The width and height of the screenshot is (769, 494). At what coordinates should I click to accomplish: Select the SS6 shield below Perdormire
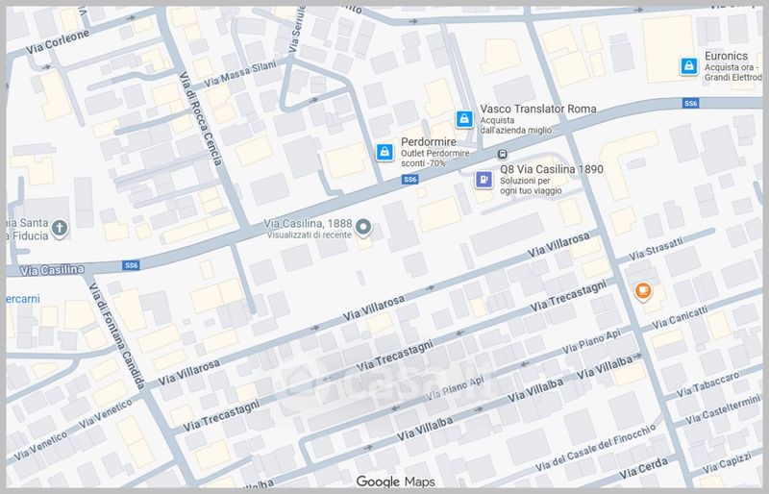tap(410, 180)
